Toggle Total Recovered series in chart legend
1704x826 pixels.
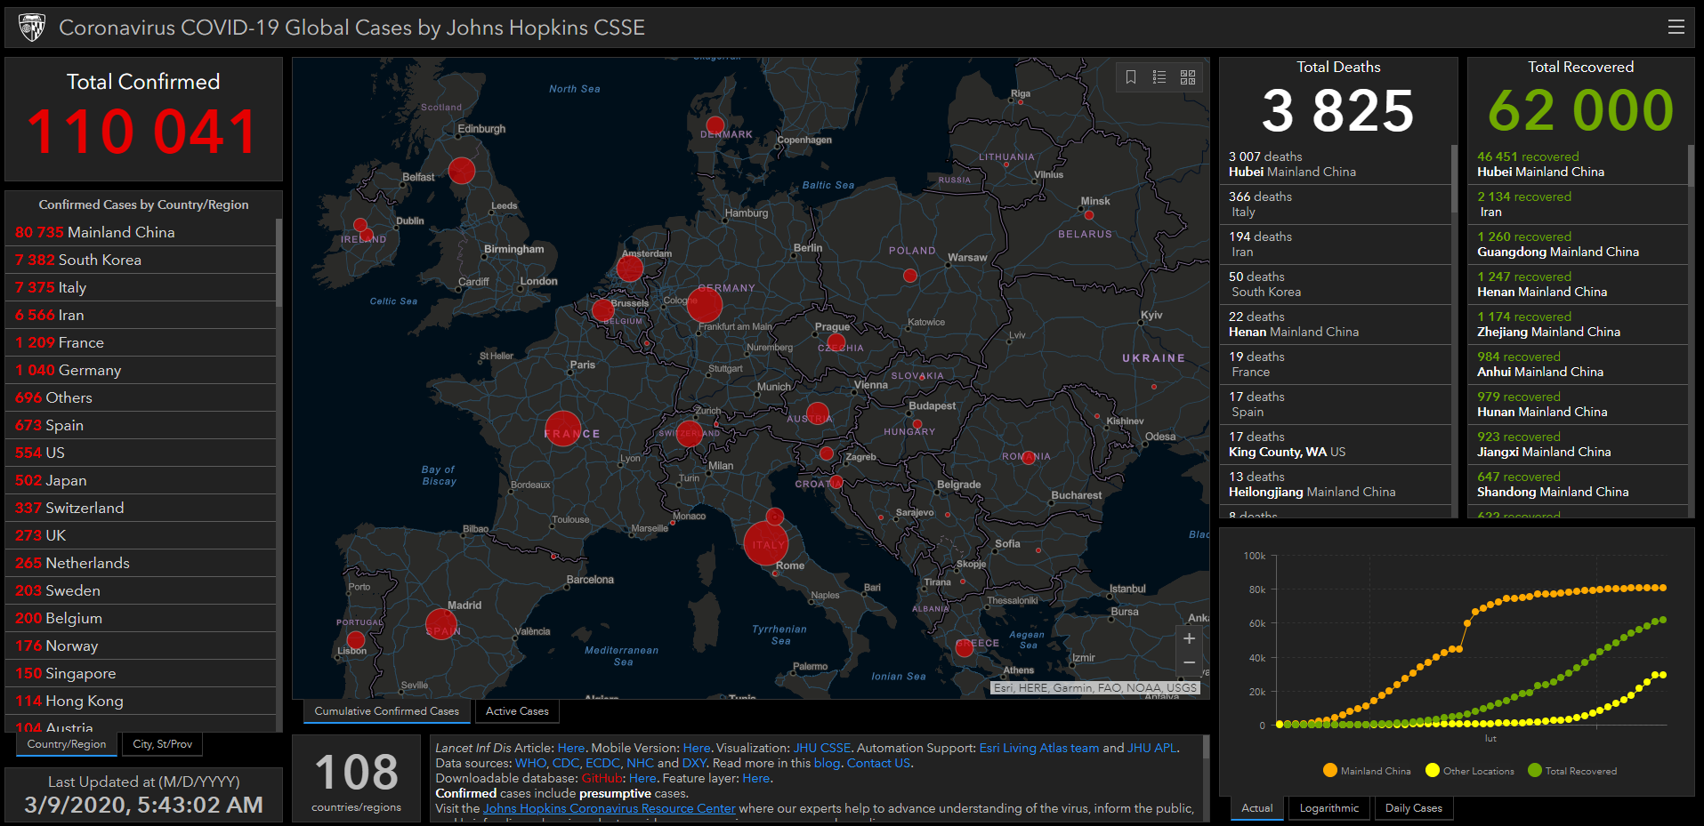(1572, 771)
